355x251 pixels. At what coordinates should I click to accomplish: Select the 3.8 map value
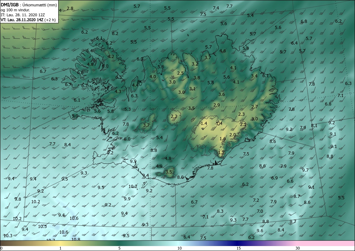coord(197,78)
